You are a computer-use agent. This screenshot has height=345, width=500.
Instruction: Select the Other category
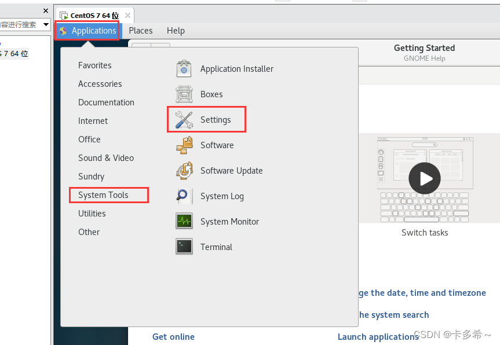click(x=89, y=232)
